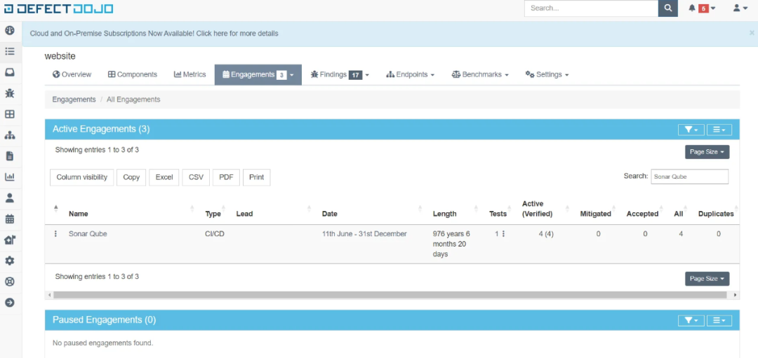Sort by the Name column header

coord(79,214)
